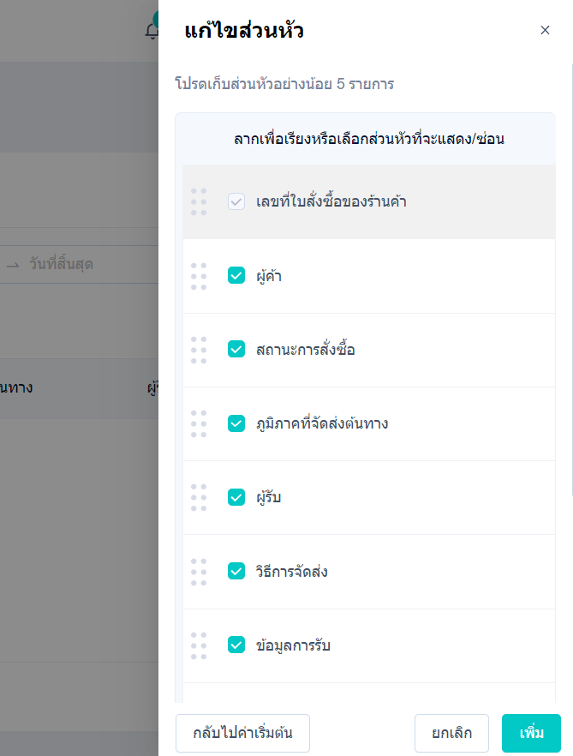Grab drag handle for เลขที่ใบสั่งซื้อของร้านค้า row
Viewport: 573px width, 756px height.
point(199,202)
